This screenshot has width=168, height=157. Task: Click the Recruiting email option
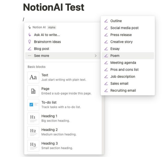click(x=123, y=90)
